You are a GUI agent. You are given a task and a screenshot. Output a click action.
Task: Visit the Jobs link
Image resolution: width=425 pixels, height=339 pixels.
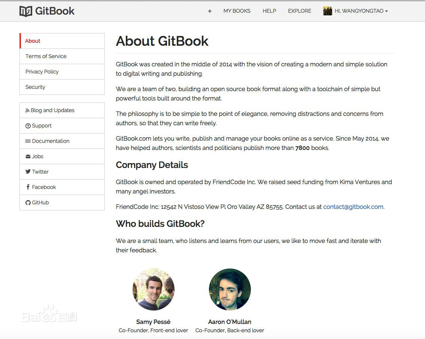[62, 156]
